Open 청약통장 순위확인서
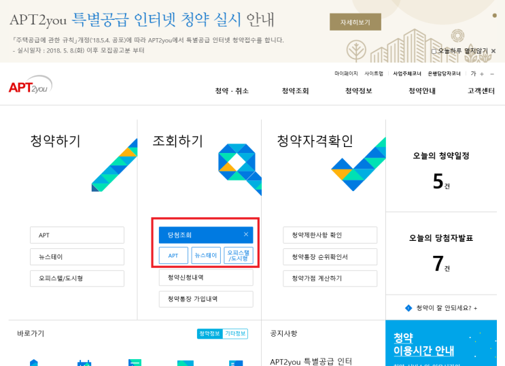 pos(330,256)
